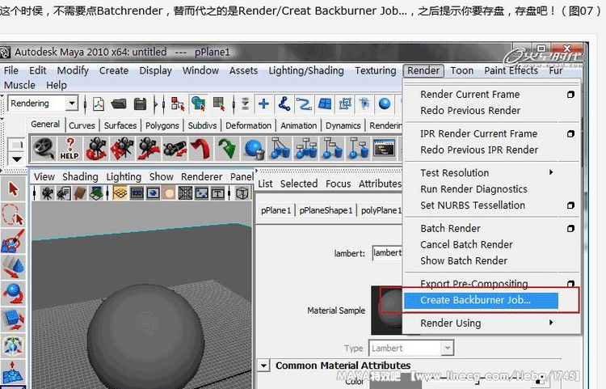Open the Rendering menu set dropdown
606x389 pixels.
(x=71, y=104)
